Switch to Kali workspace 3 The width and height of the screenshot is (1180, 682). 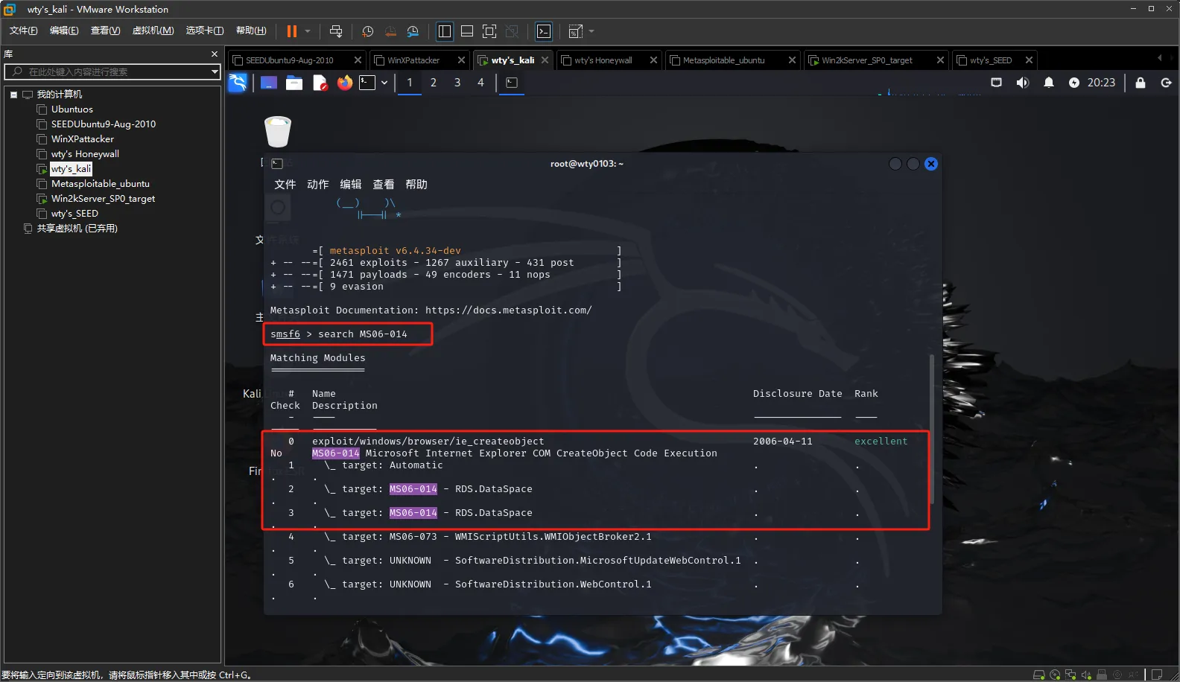tap(457, 83)
